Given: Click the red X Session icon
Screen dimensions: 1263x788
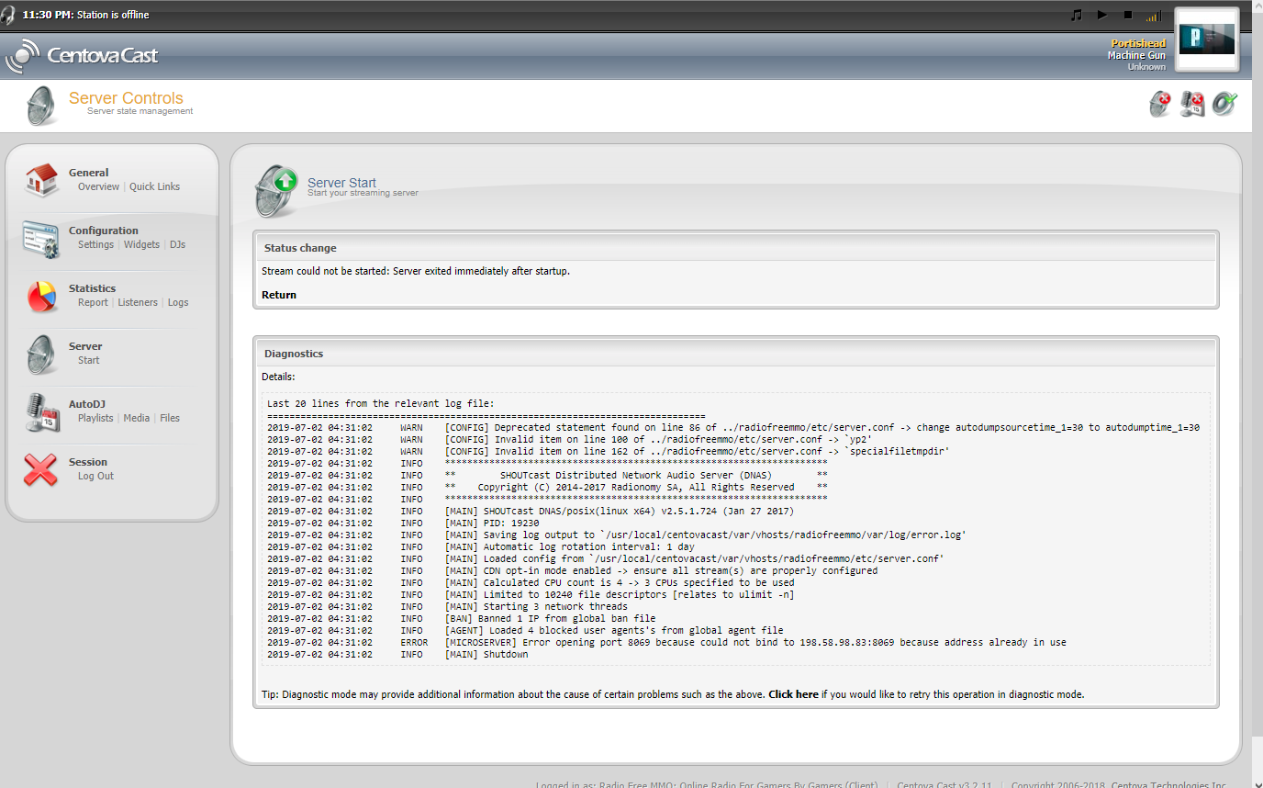Looking at the screenshot, I should click(x=41, y=469).
